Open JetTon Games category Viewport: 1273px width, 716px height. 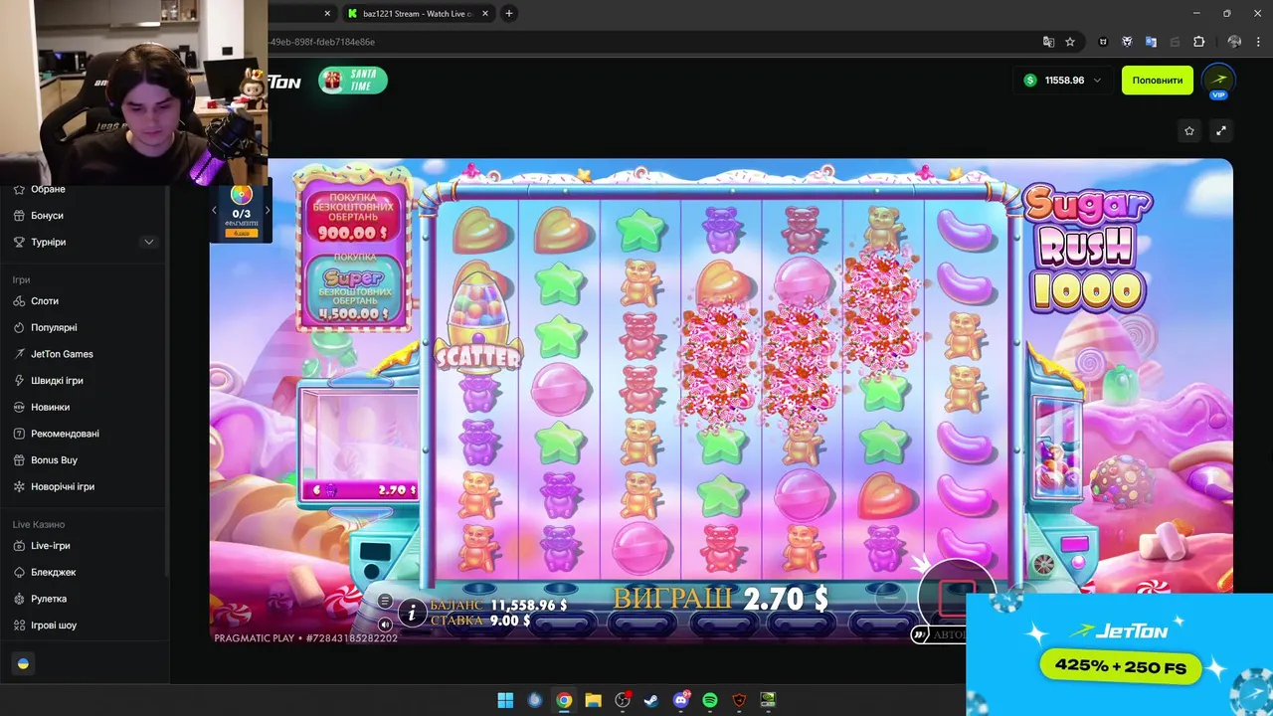pos(62,354)
